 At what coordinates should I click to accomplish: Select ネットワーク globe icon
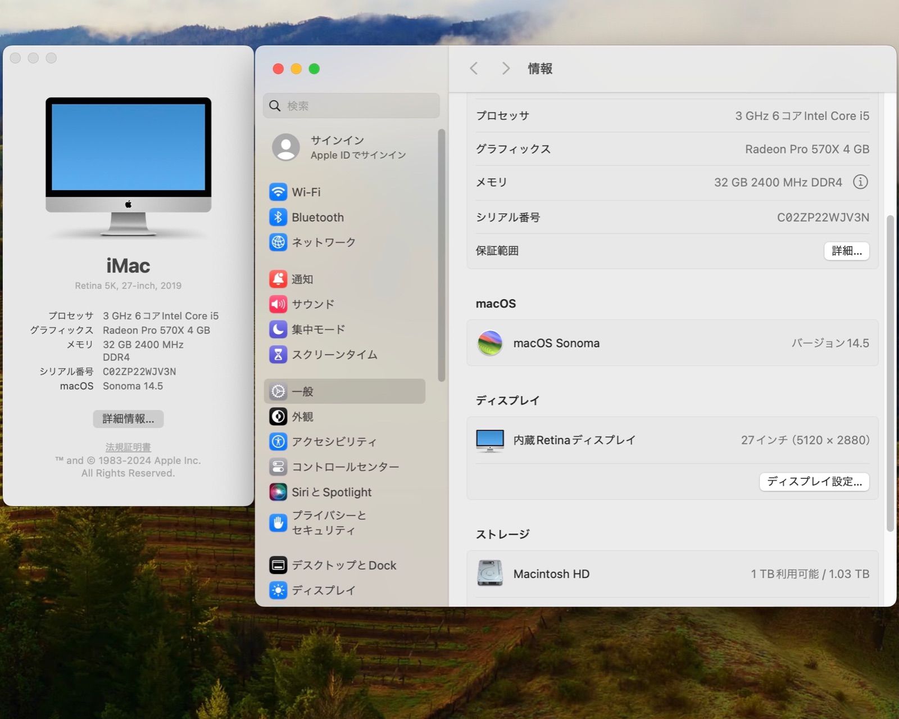click(x=278, y=242)
